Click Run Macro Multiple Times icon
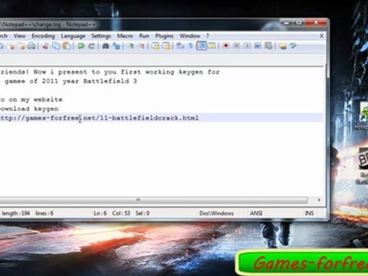368x276 pixels. click(258, 46)
